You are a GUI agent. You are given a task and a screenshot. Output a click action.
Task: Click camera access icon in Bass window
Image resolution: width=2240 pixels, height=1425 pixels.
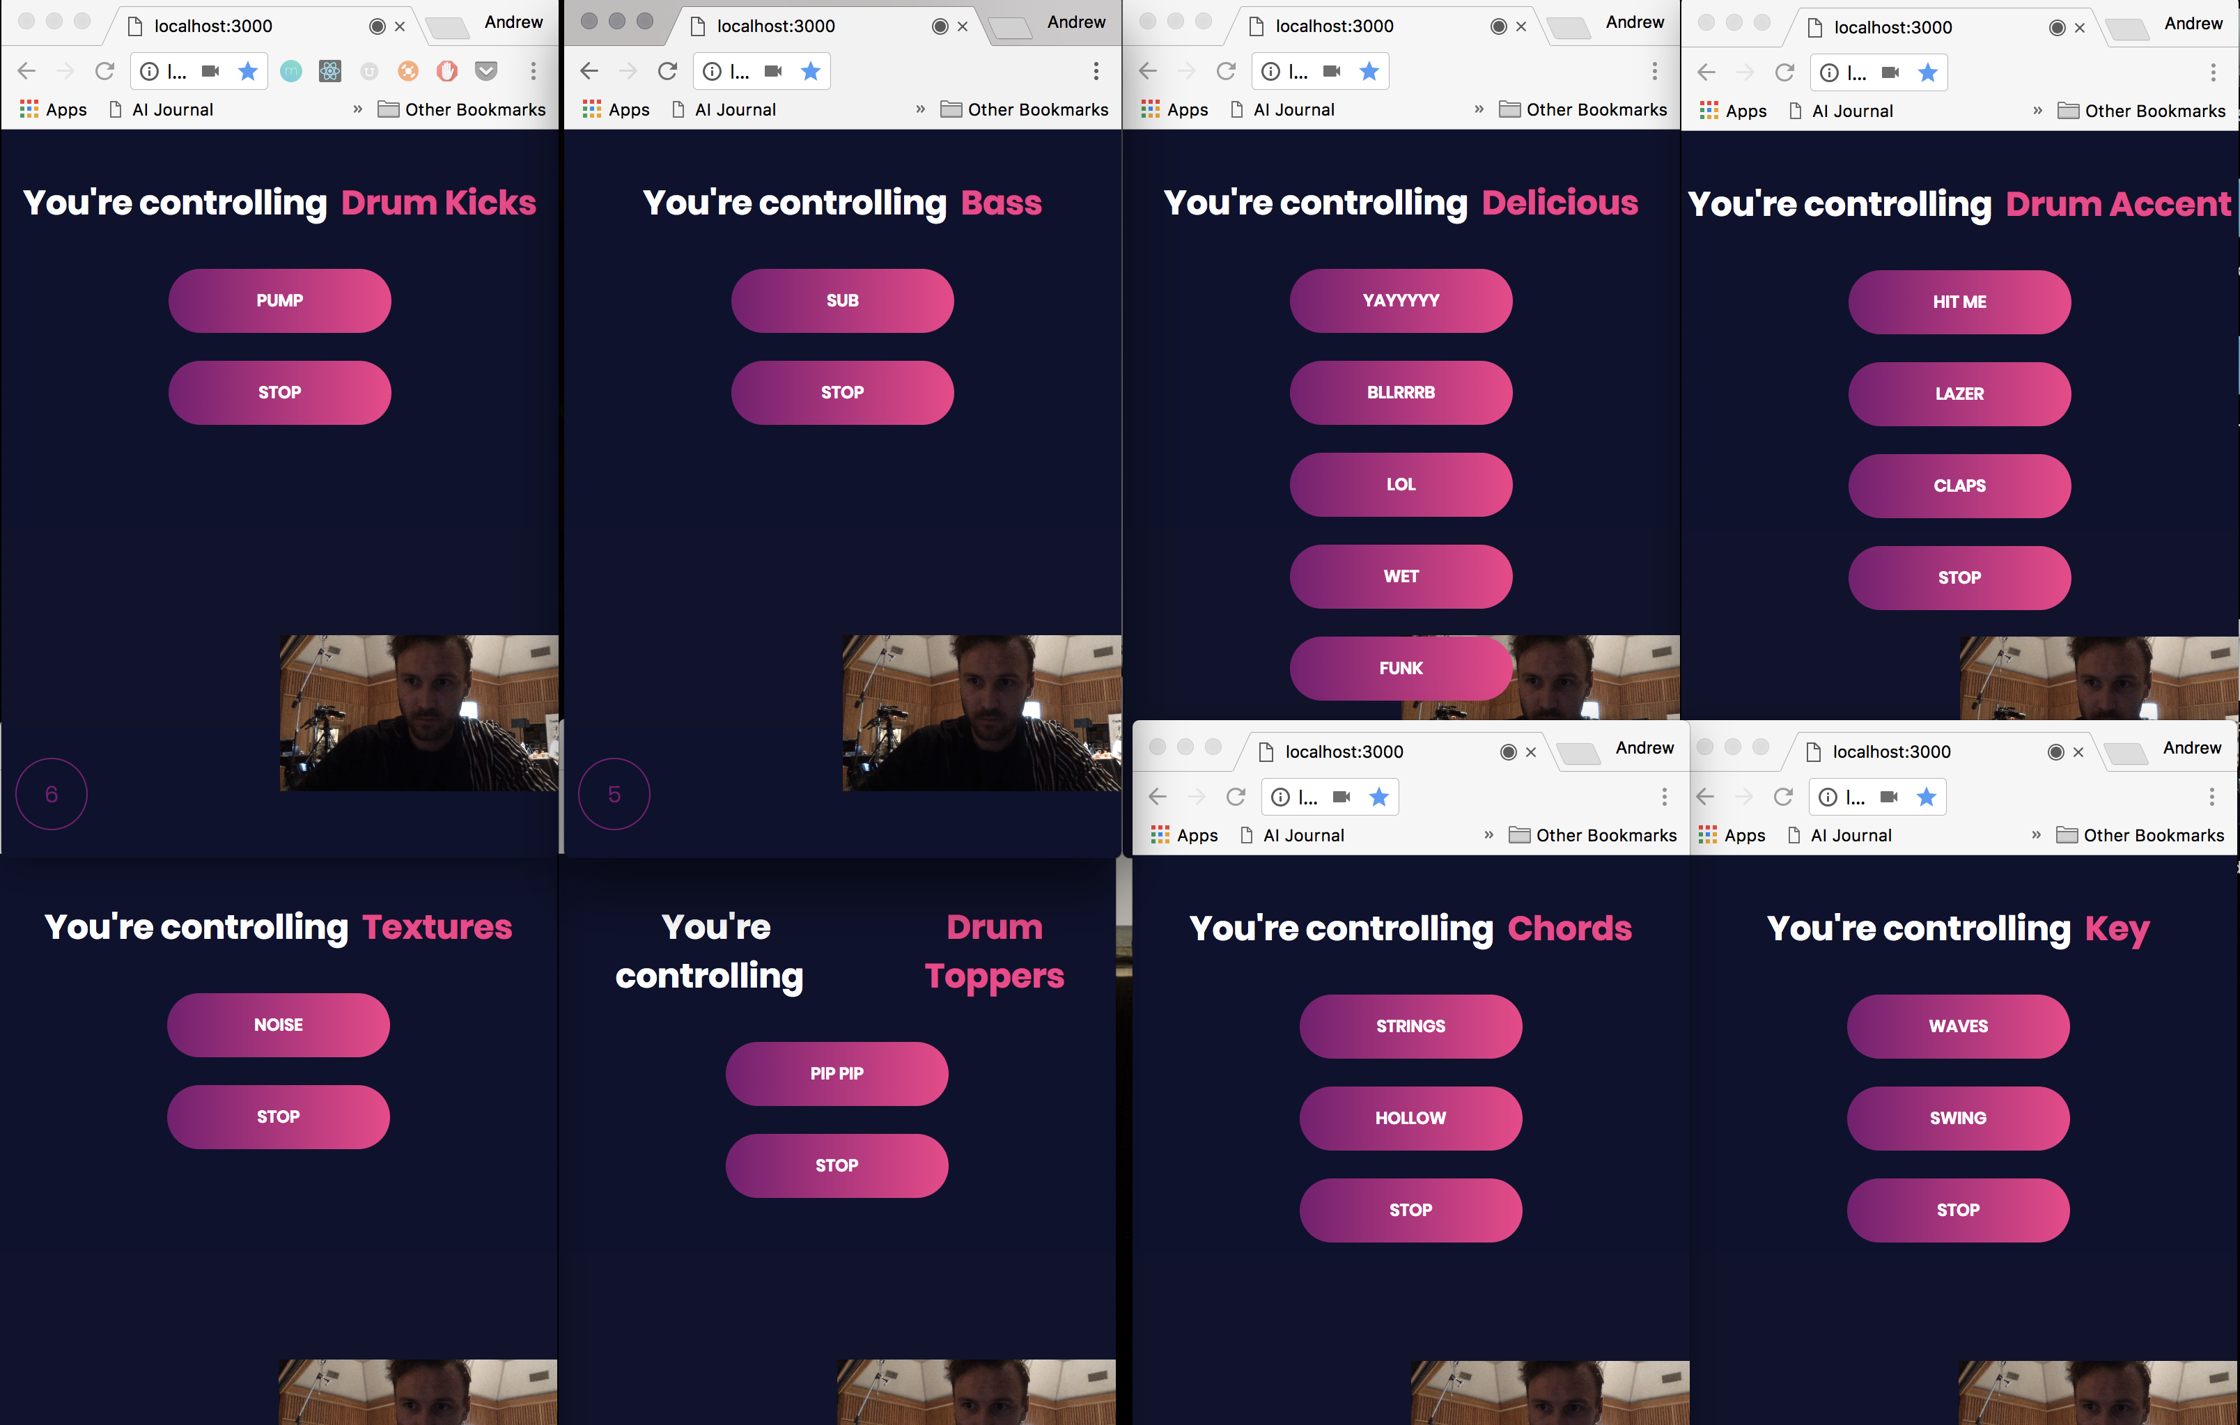tap(773, 70)
